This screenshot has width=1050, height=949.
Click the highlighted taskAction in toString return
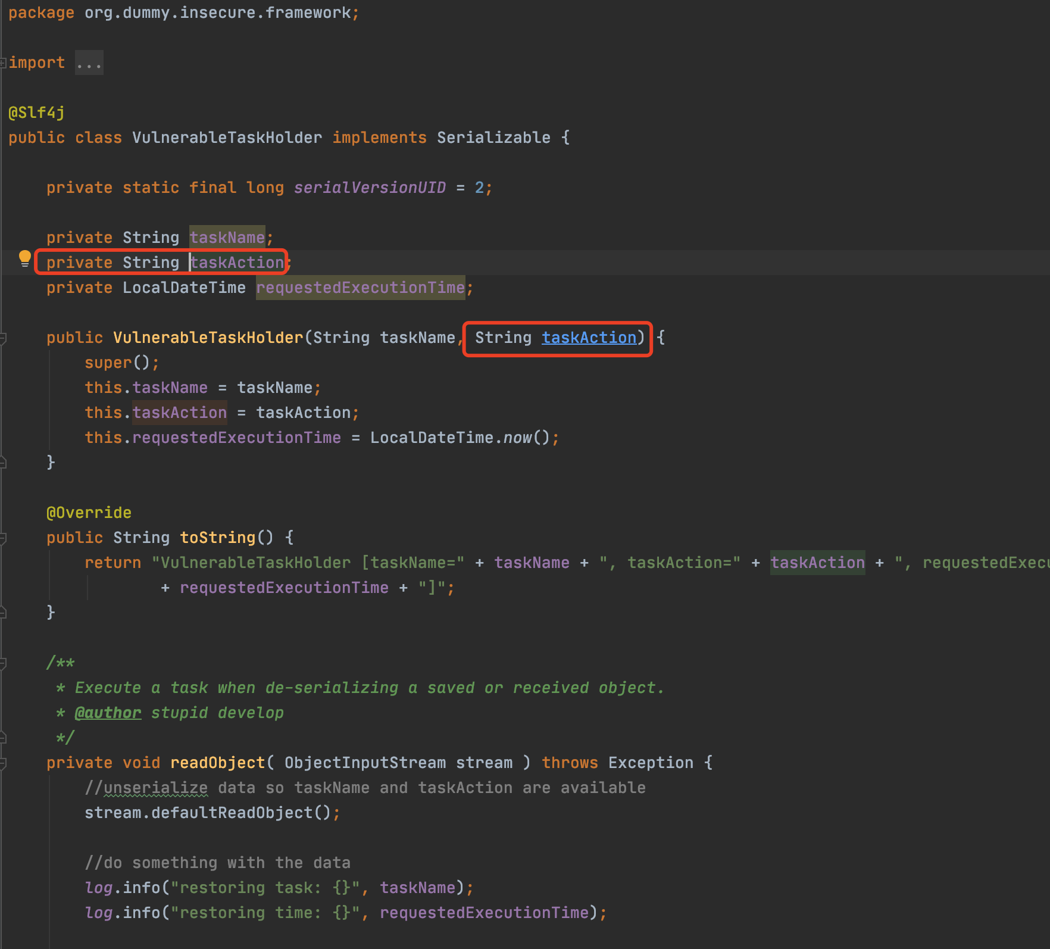[x=817, y=563]
